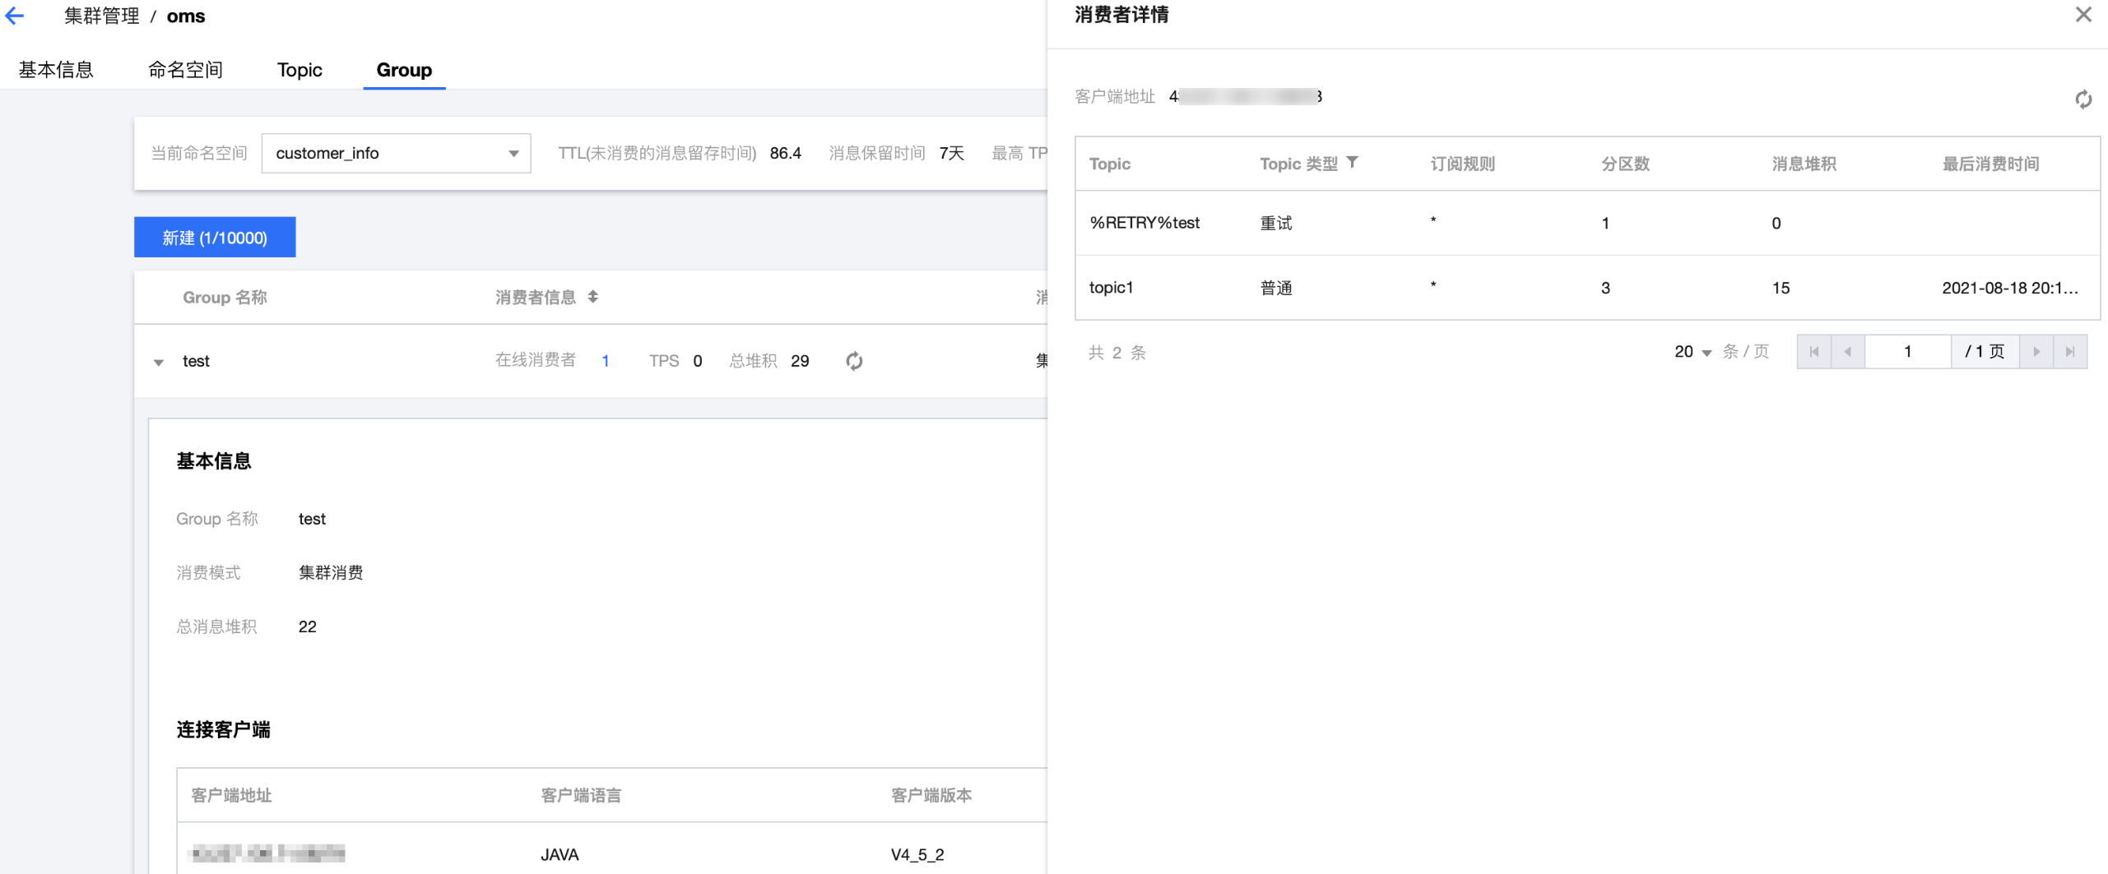The width and height of the screenshot is (2108, 874).
Task: Click the 客户端版本 table header
Action: click(x=931, y=795)
